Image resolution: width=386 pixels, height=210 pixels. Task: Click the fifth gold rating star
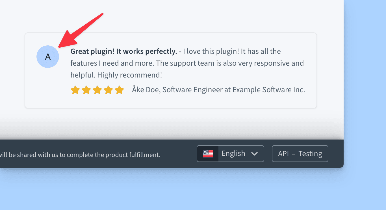[120, 90]
